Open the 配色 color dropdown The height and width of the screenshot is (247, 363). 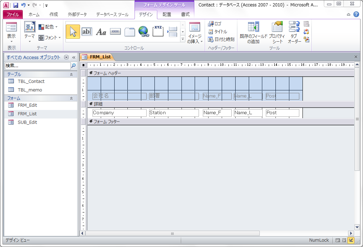pyautogui.click(x=48, y=27)
